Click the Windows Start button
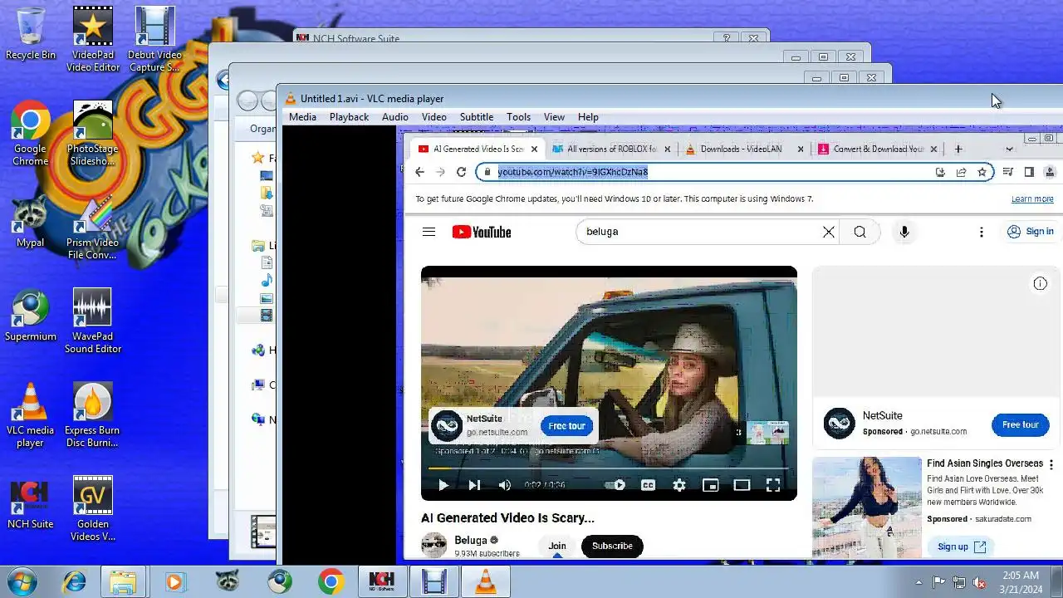This screenshot has height=598, width=1063. [21, 581]
